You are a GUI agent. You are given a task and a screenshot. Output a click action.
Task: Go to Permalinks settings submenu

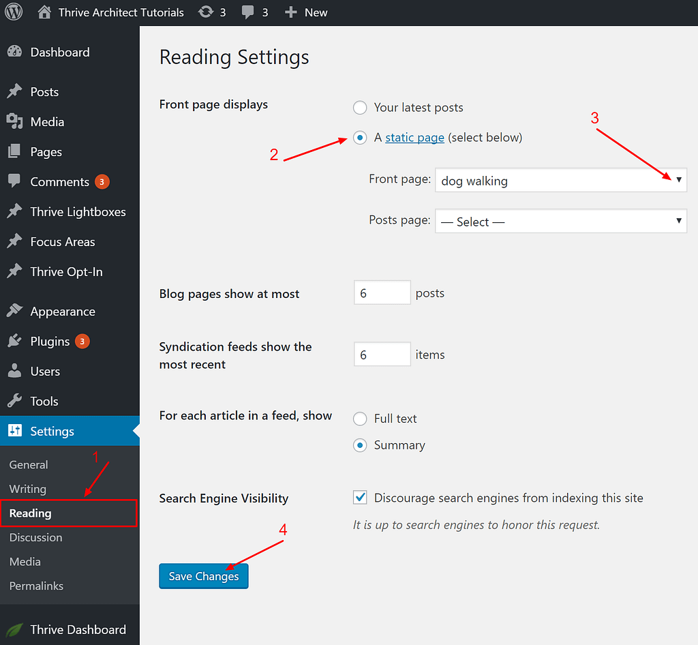click(x=36, y=586)
